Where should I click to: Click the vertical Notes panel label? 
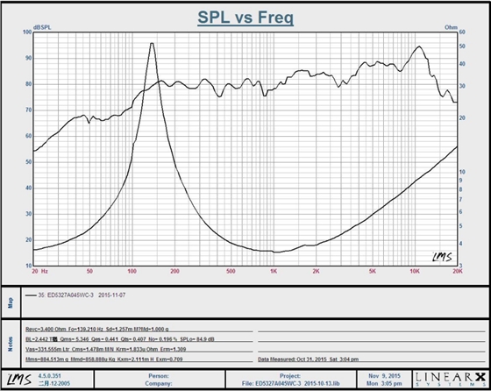pos(11,344)
